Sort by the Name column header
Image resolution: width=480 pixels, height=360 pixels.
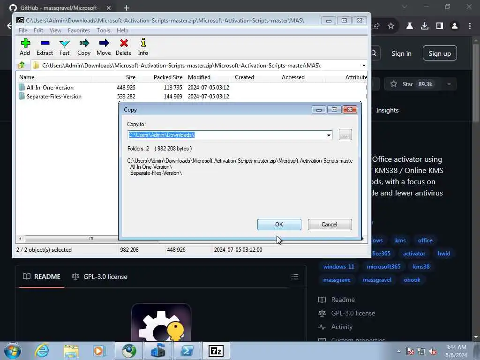[x=27, y=77]
